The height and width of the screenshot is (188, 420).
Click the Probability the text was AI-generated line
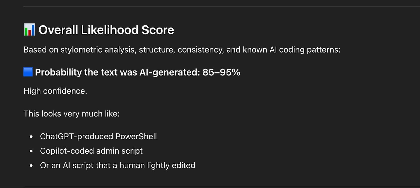(138, 72)
